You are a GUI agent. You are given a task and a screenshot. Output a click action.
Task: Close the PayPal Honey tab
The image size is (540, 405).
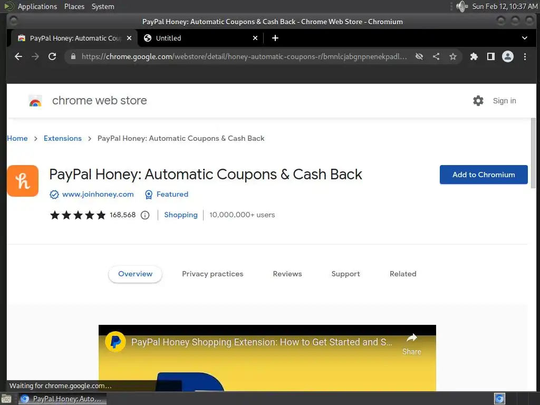point(129,38)
